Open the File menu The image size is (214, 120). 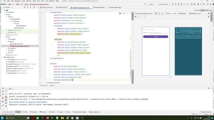(5, 1)
